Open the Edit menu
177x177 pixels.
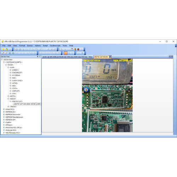click(x=9, y=46)
